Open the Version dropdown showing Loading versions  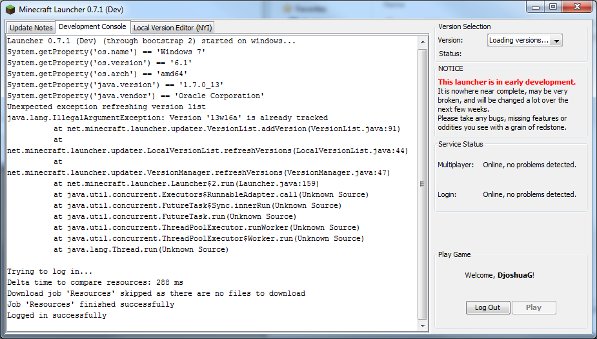[525, 40]
